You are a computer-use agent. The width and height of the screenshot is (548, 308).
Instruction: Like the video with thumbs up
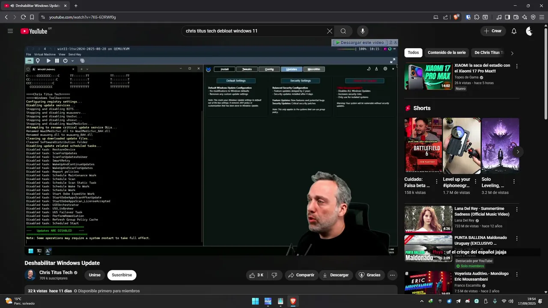click(256, 275)
